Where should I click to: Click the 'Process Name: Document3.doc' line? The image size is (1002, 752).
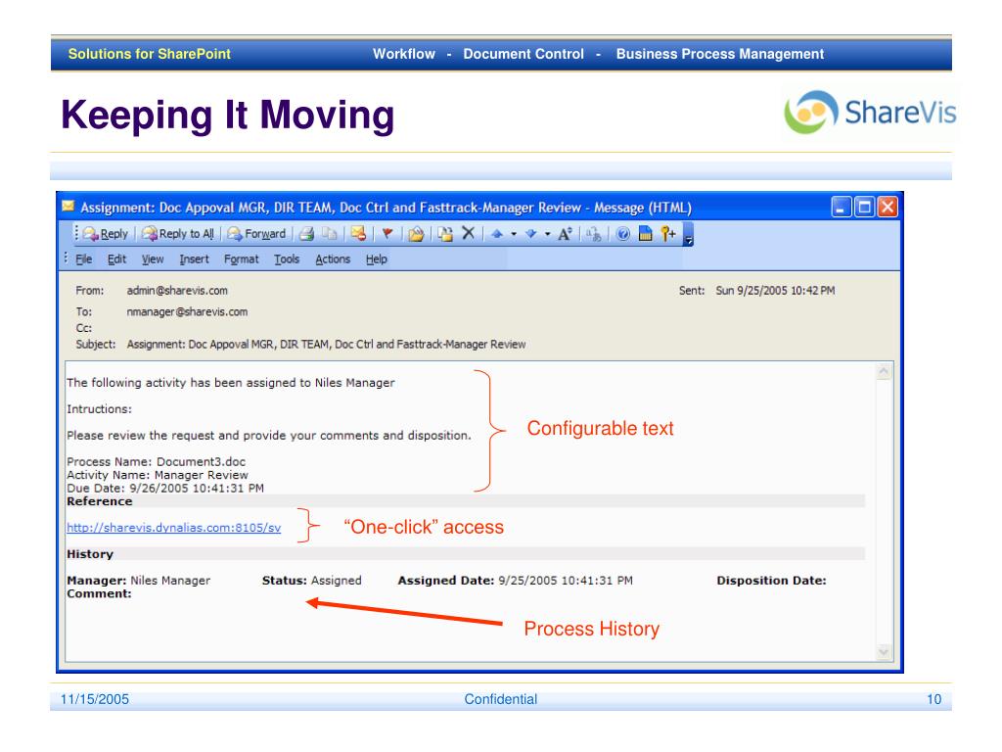coord(156,462)
